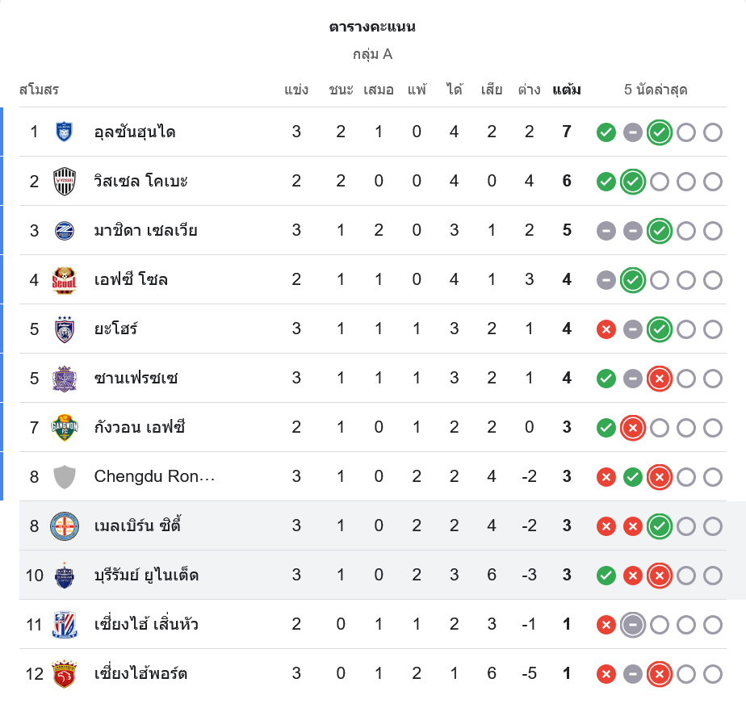Click the เมลเบิร์น ซิตี้ round crest
The width and height of the screenshot is (746, 712).
(x=65, y=526)
